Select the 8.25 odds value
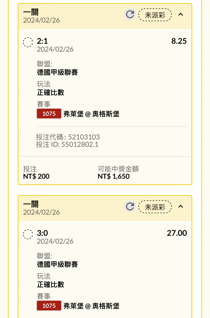Screen dimensions: 210x318 179,41
